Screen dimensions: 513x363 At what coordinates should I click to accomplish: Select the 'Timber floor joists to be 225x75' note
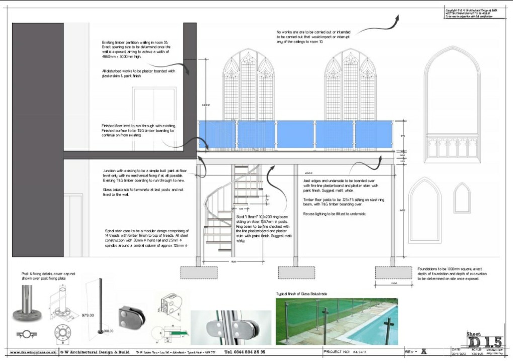(x=344, y=202)
